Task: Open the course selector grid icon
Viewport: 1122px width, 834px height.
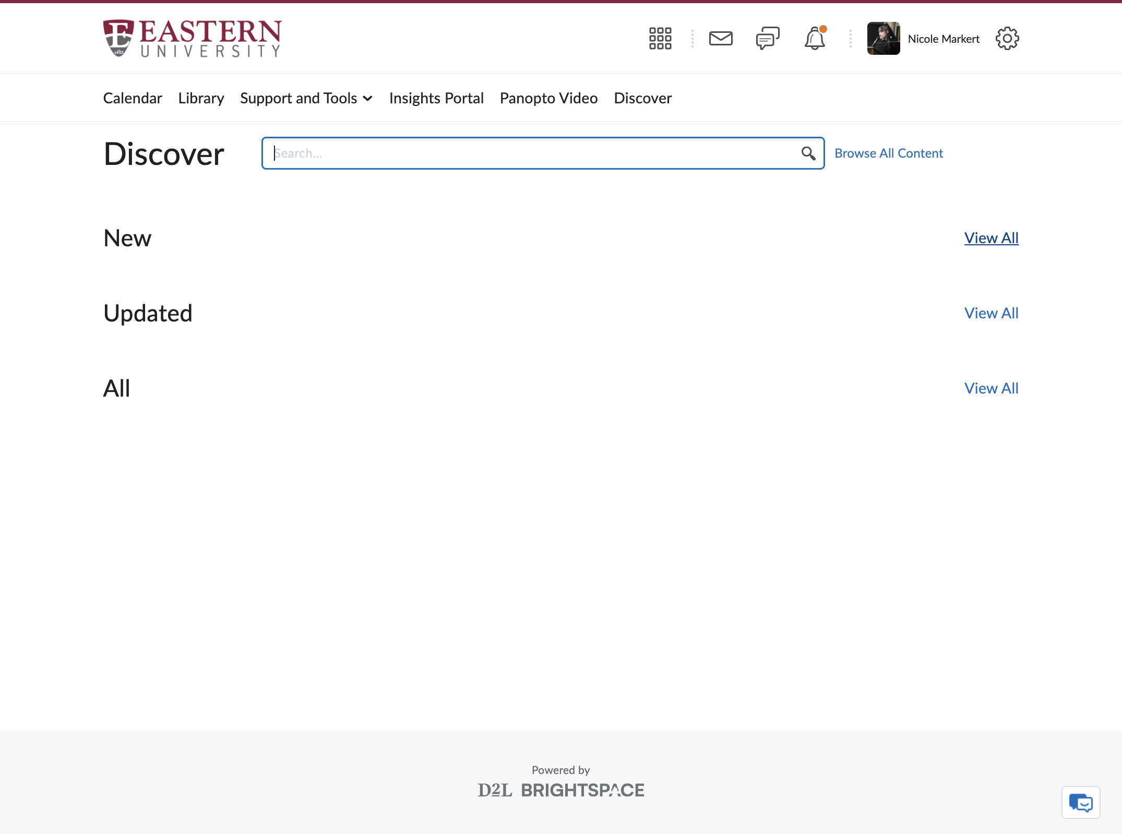Action: (660, 39)
